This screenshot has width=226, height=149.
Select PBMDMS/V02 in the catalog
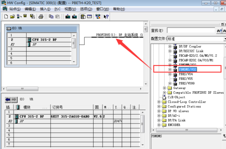tap(187, 69)
